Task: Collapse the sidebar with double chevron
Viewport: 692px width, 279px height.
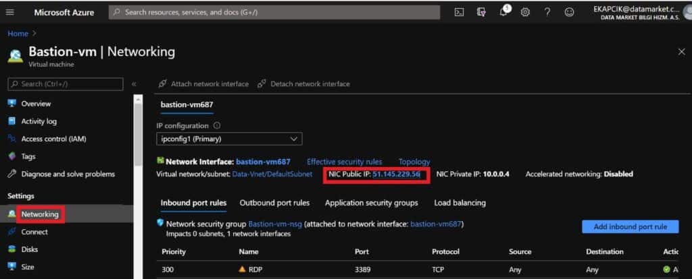Action: point(134,84)
